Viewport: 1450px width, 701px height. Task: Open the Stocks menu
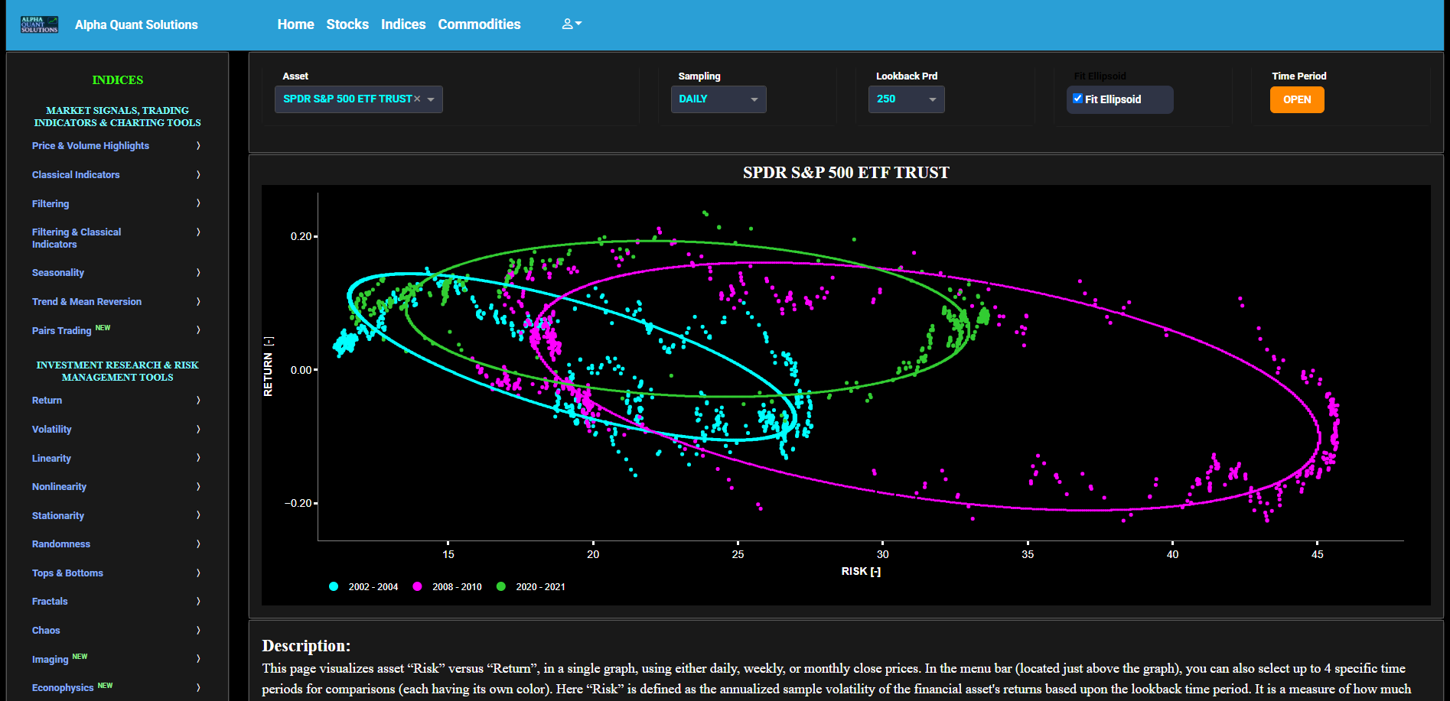click(347, 24)
